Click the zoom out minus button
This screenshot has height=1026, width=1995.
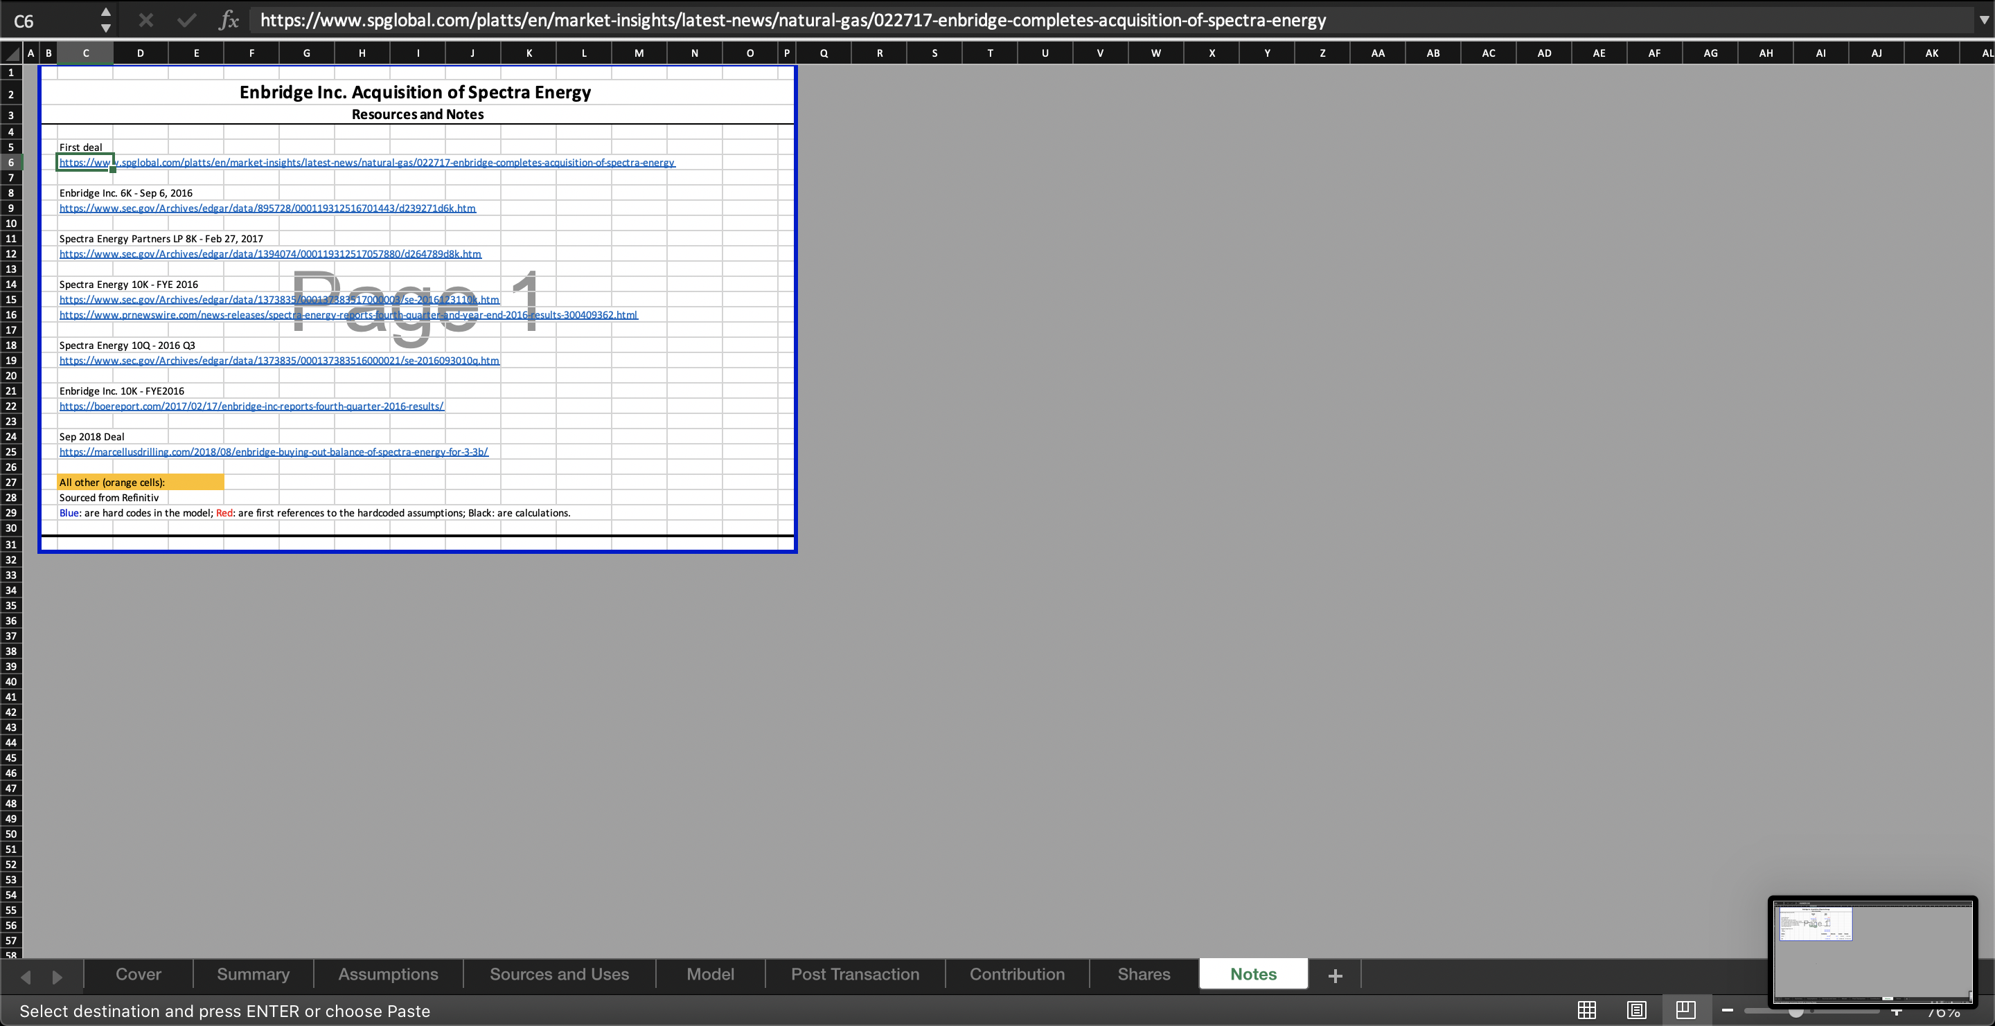point(1728,1010)
